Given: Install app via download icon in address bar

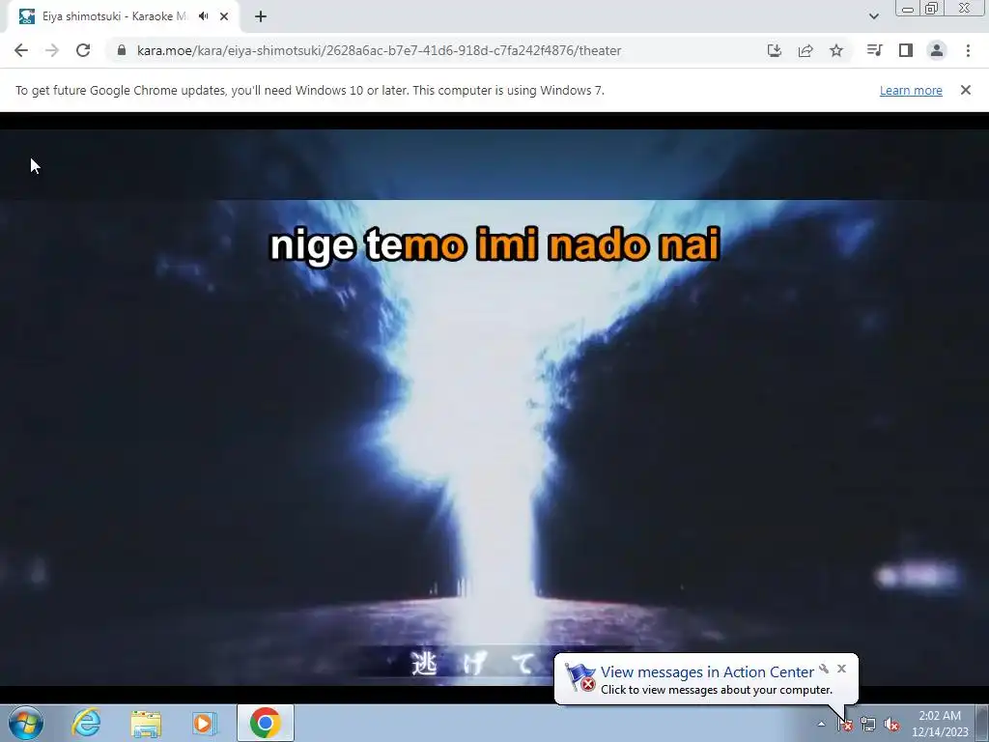Looking at the screenshot, I should point(775,50).
